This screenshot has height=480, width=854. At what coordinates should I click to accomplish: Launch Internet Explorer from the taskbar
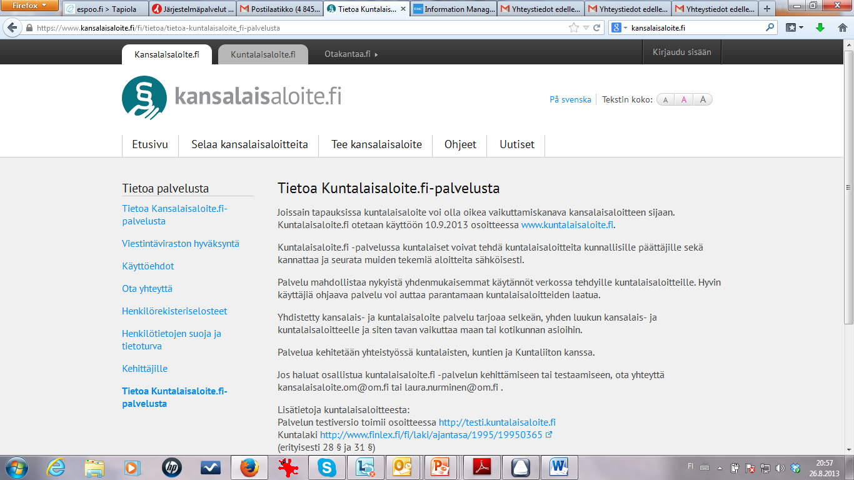57,467
